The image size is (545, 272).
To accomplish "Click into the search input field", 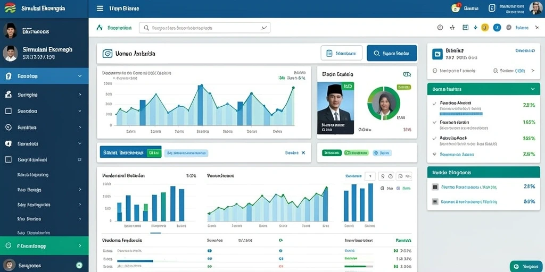I will (204, 28).
